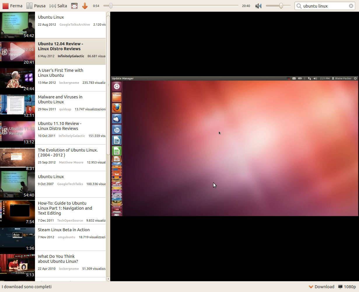Open the omgubuntu channel link
Image resolution: width=359 pixels, height=292 pixels.
pos(66,237)
